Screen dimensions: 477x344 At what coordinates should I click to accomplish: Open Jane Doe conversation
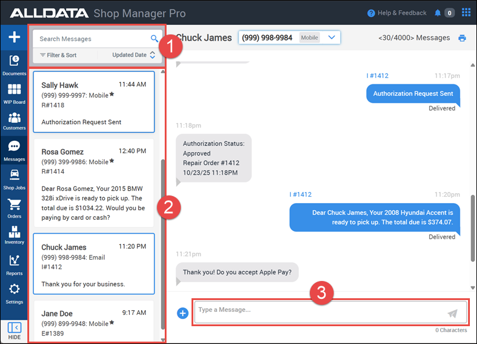94,321
